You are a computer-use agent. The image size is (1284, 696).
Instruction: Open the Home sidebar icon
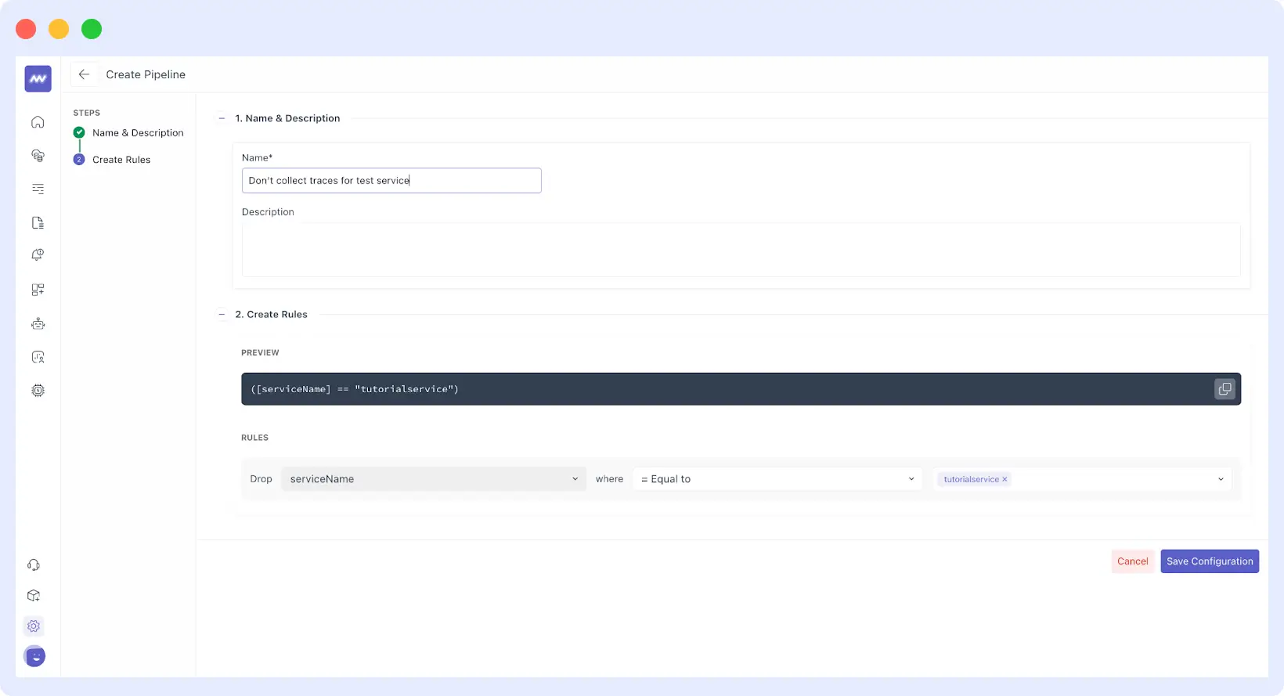click(38, 122)
